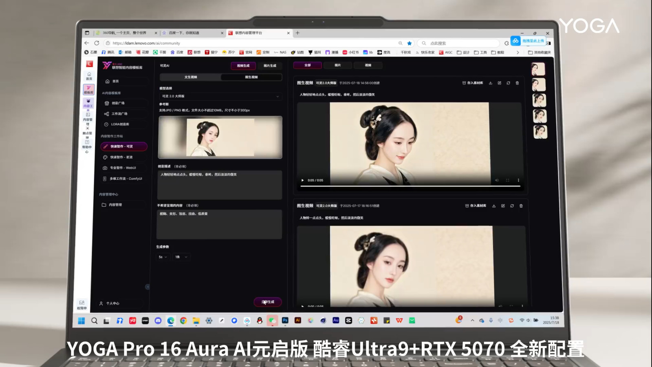Regenerate the first video card (2025-07-18)
The width and height of the screenshot is (652, 367).
coord(509,83)
